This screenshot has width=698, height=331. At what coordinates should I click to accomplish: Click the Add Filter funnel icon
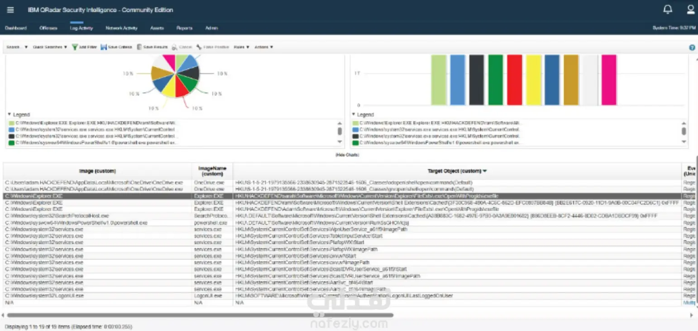click(75, 47)
